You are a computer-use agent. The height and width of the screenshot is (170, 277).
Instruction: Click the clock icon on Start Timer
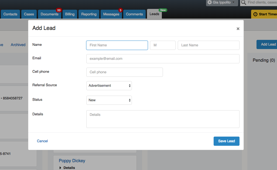pos(255,14)
